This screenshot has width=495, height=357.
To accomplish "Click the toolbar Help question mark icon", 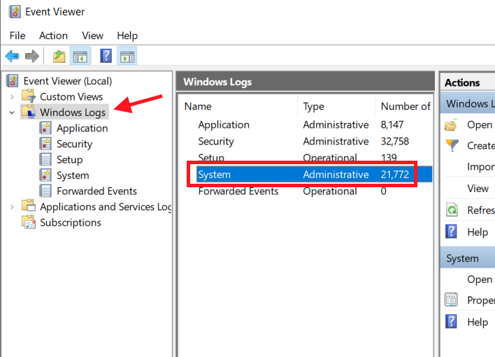I will coord(106,56).
